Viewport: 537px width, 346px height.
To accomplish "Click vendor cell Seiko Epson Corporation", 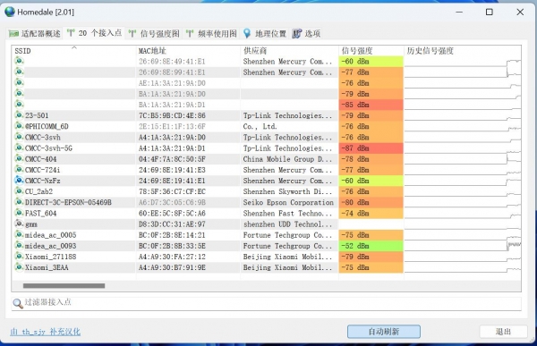I will [x=288, y=203].
